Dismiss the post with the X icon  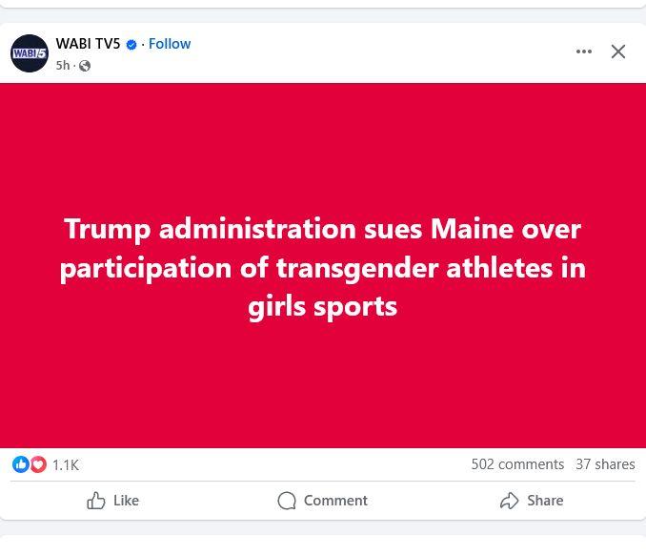pyautogui.click(x=618, y=51)
